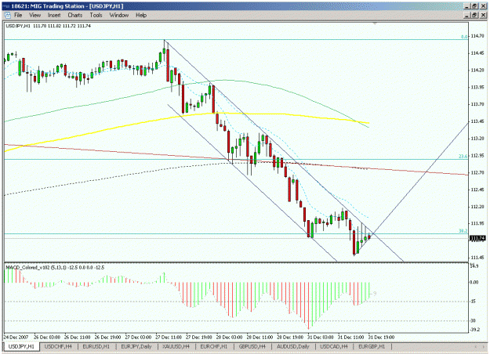This screenshot has width=490, height=354.
Task: Close the MIG Trading Station window
Action: pos(483,6)
